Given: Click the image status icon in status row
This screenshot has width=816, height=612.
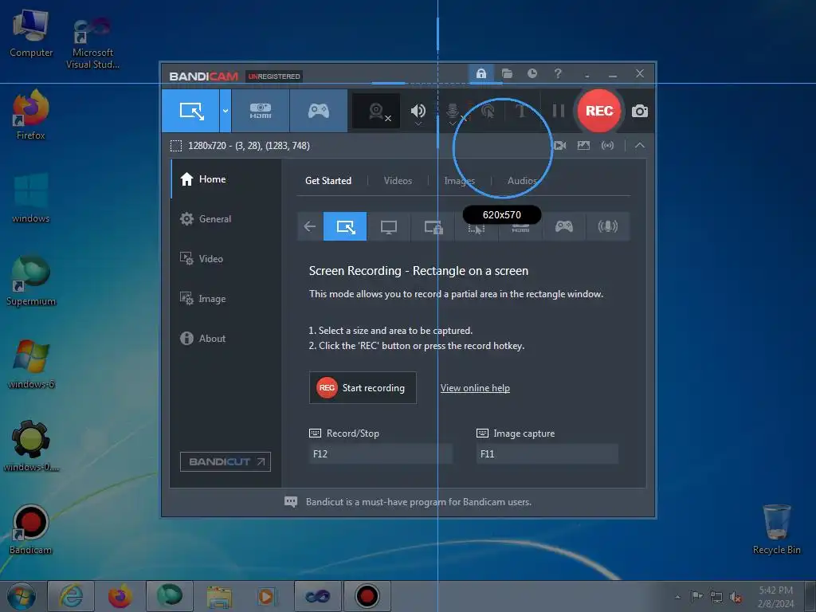Looking at the screenshot, I should point(583,146).
